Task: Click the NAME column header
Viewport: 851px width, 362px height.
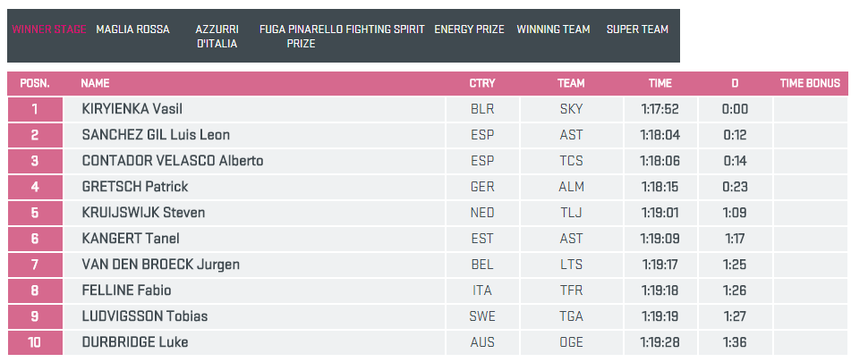Action: click(95, 84)
